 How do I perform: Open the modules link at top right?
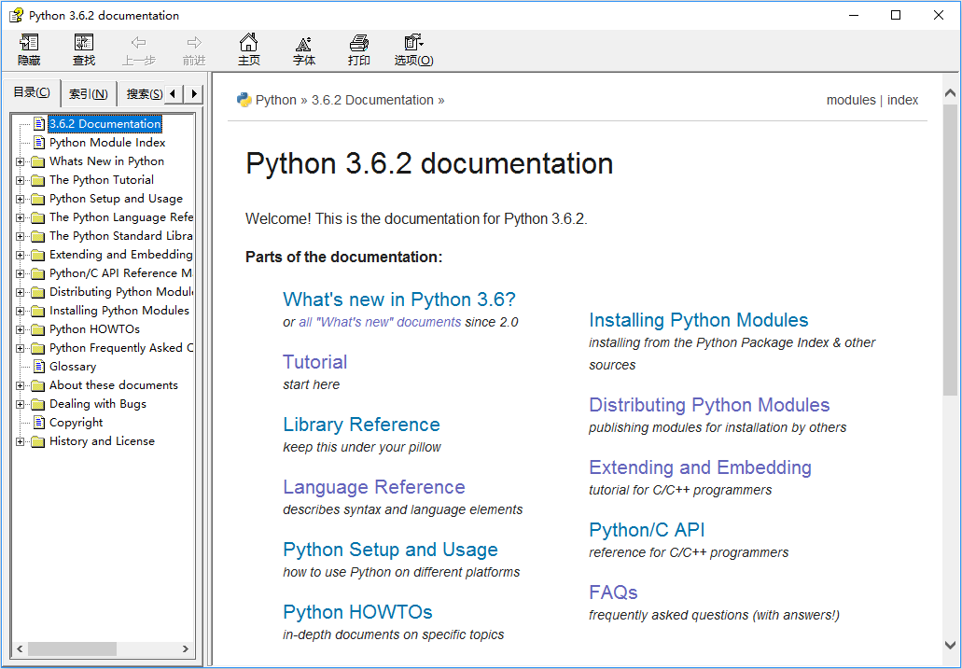(851, 100)
